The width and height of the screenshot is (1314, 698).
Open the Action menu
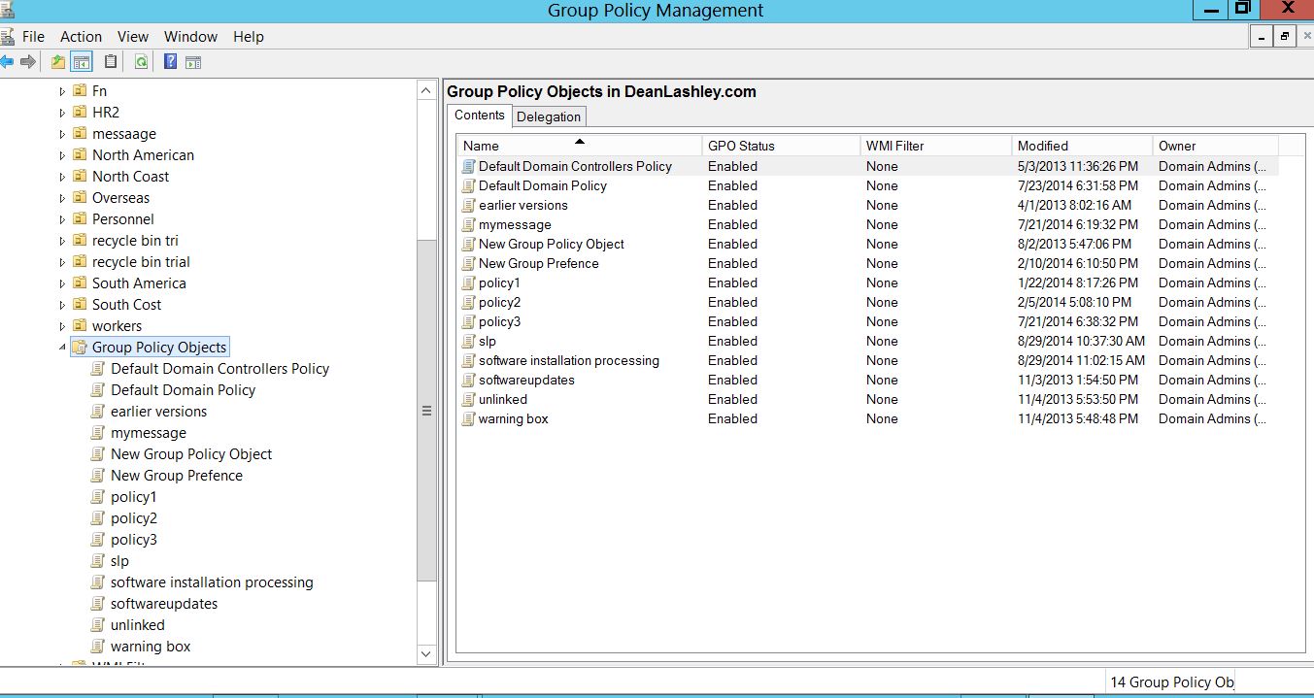pos(81,37)
